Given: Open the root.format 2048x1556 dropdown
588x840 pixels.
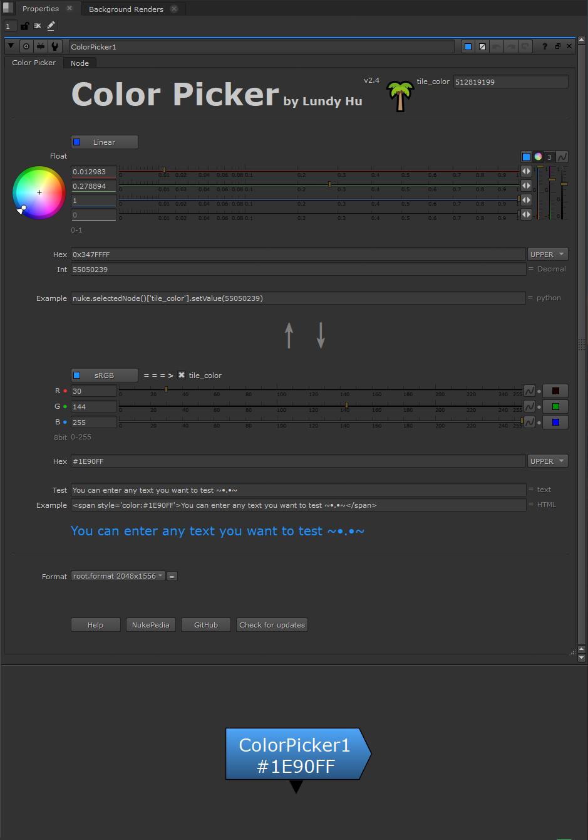Looking at the screenshot, I should [x=118, y=576].
